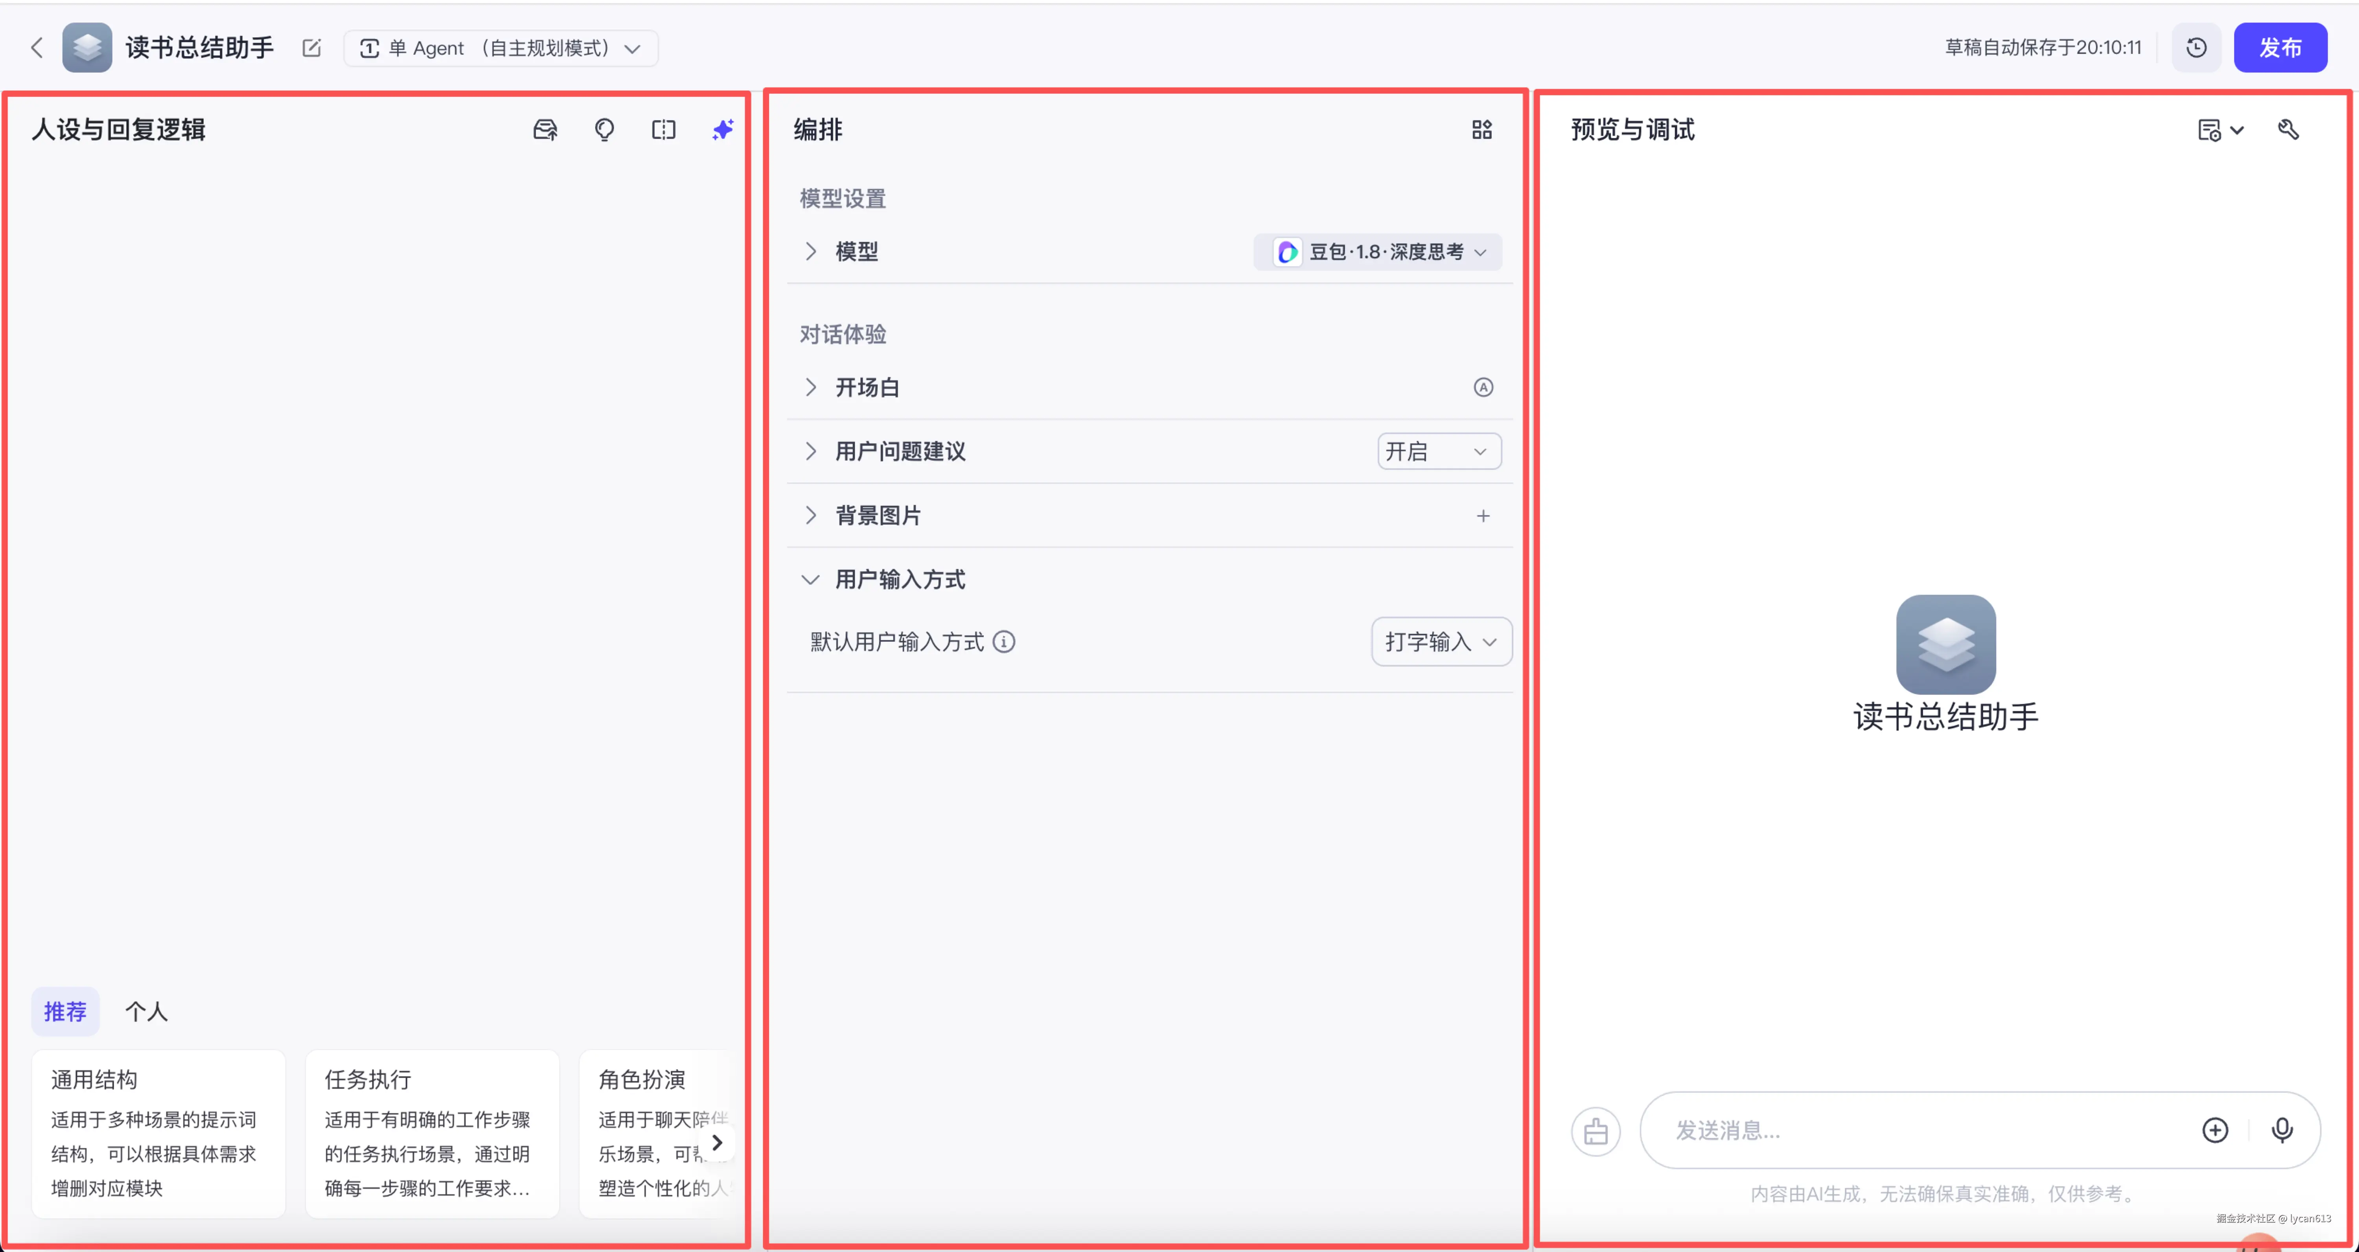Expand the 开场白 section
Viewport: 2359px width, 1252px height.
[x=810, y=387]
